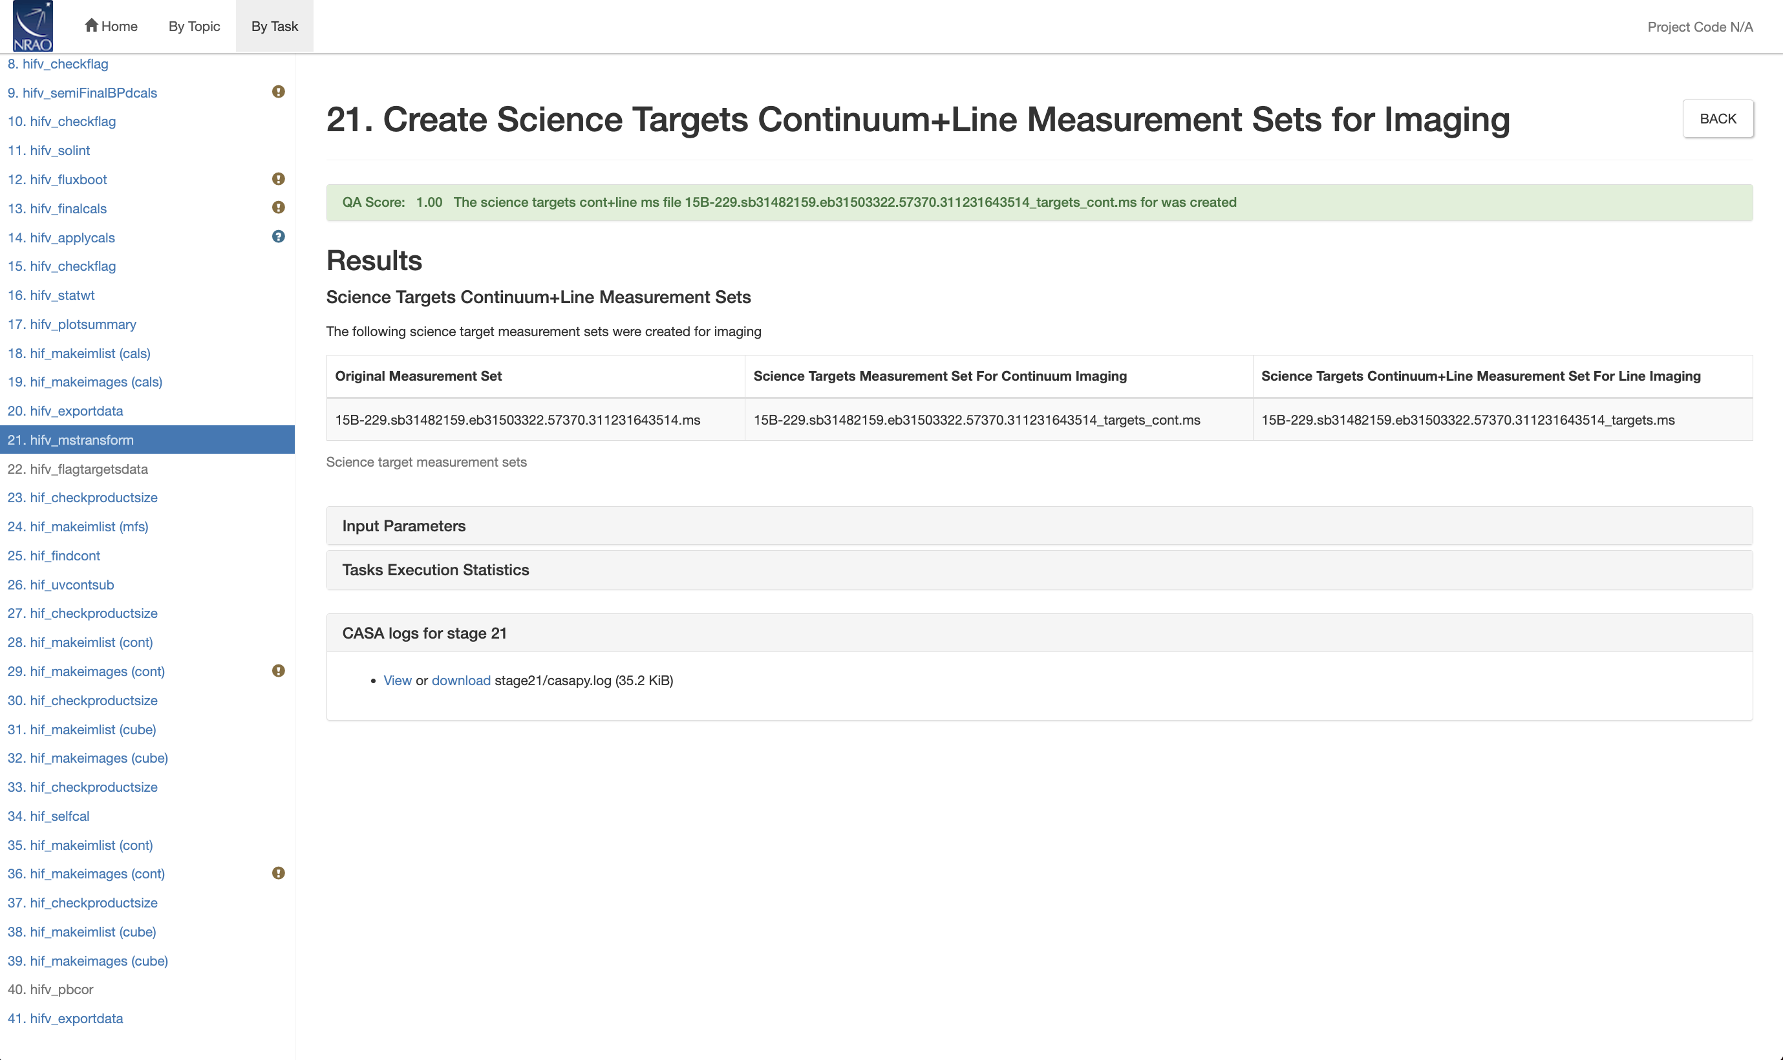Click warning icon beside hifv_semiFinalBPdcals

[279, 91]
